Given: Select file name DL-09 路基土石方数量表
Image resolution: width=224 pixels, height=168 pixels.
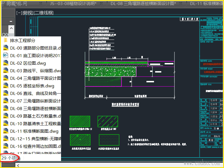Looking at the screenshot, I should [x=36, y=116].
